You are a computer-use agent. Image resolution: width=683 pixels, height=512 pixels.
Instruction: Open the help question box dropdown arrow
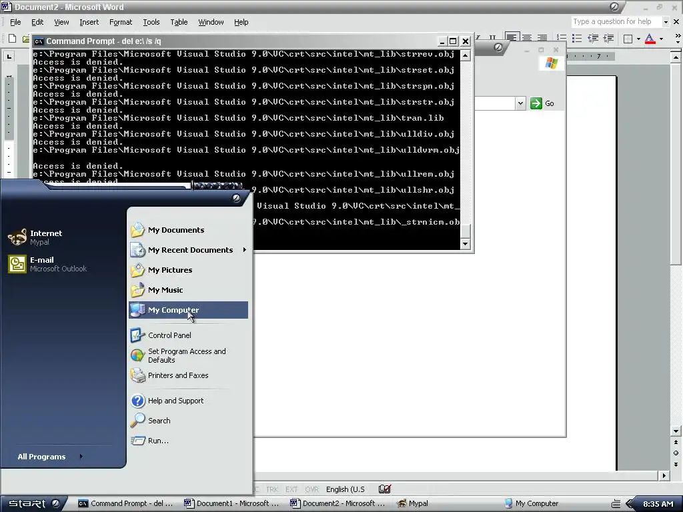(666, 22)
